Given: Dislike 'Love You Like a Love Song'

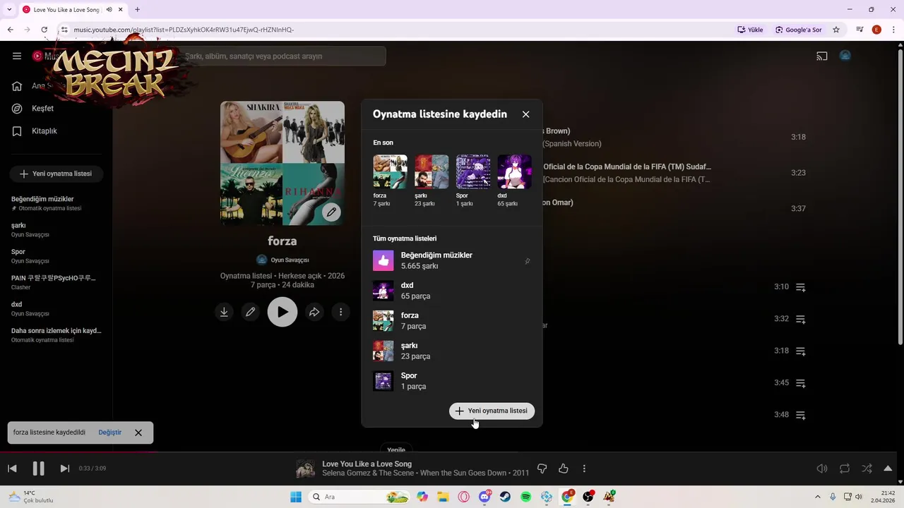Looking at the screenshot, I should pyautogui.click(x=542, y=468).
